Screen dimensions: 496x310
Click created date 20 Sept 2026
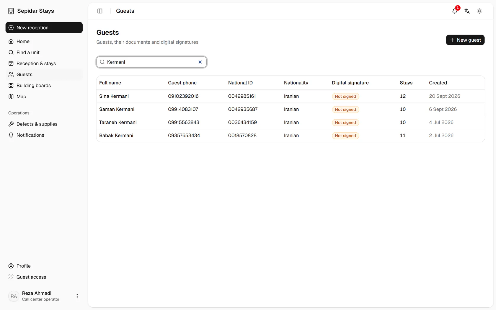[445, 96]
